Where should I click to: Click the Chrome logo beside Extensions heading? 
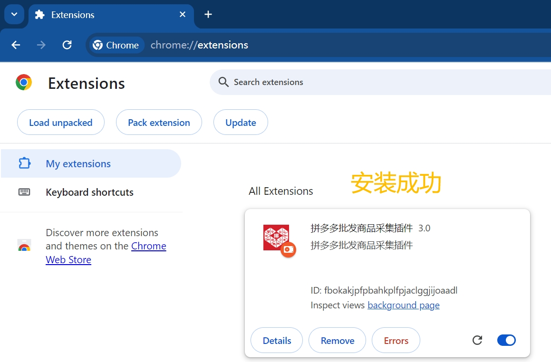[x=24, y=83]
